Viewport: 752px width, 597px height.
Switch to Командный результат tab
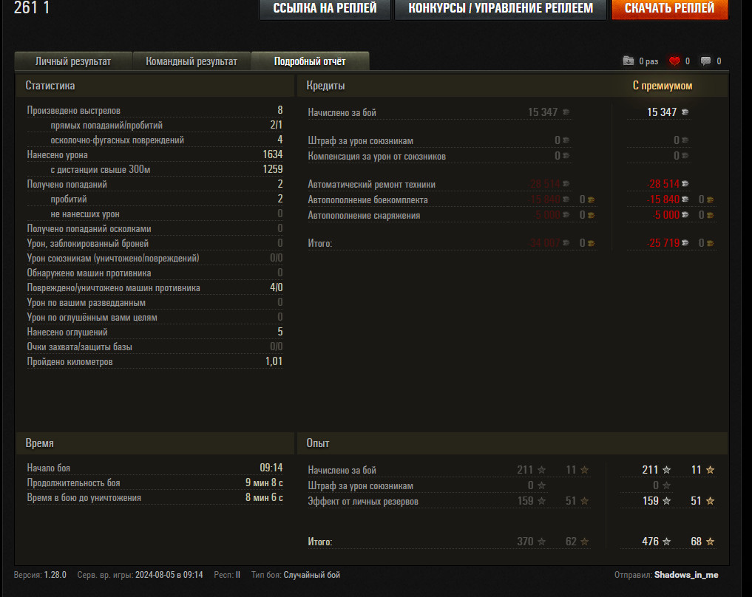click(x=192, y=61)
